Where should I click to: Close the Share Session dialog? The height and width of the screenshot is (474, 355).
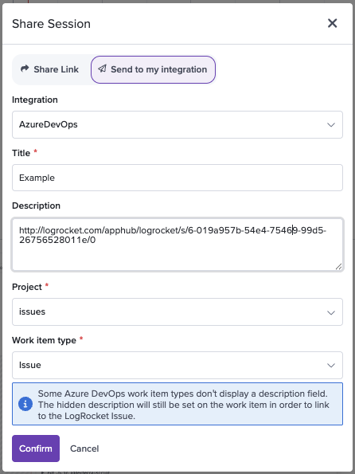tap(332, 23)
